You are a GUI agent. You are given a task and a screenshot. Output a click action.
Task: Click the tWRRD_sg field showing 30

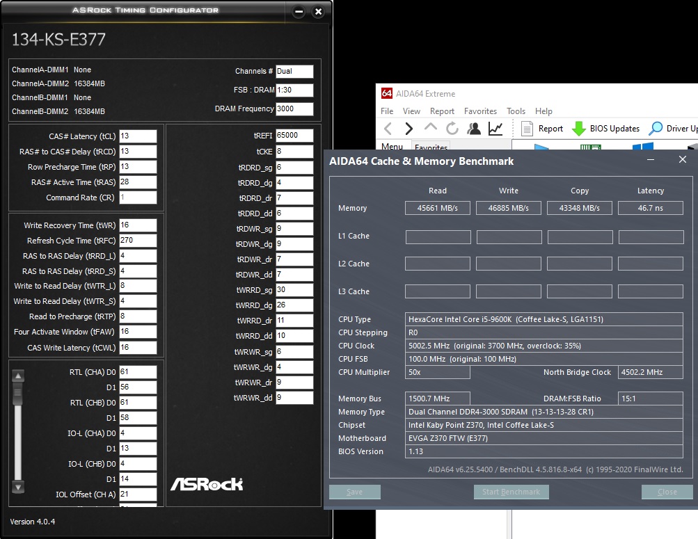(294, 289)
